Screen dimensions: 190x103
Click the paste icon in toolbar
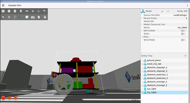[x=45, y=17]
